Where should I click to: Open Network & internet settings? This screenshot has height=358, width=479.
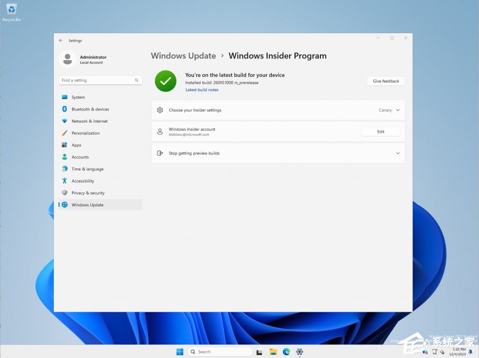point(89,121)
